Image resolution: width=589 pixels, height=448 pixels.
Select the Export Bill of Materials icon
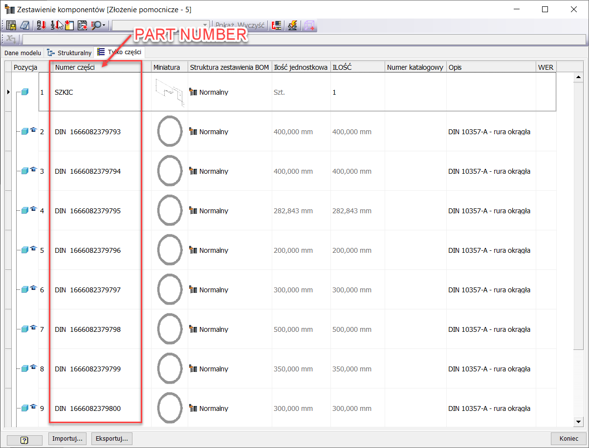tap(10, 25)
